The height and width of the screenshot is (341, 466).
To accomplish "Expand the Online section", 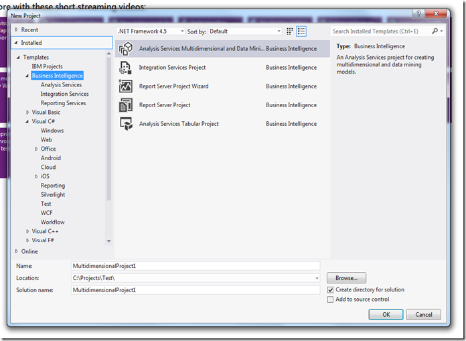I will click(17, 251).
